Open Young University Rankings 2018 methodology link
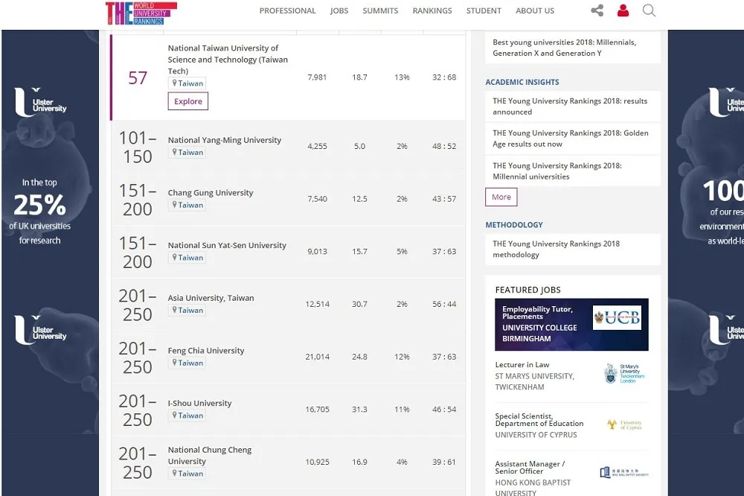The width and height of the screenshot is (744, 496). coord(573,249)
